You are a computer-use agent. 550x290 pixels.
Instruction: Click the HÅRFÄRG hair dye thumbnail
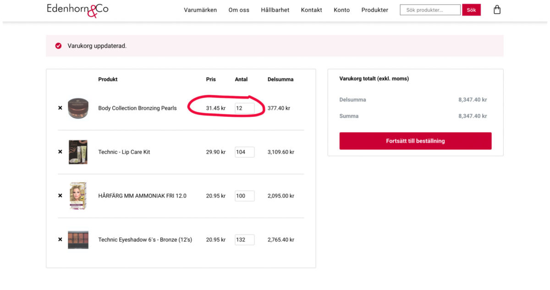coord(78,196)
